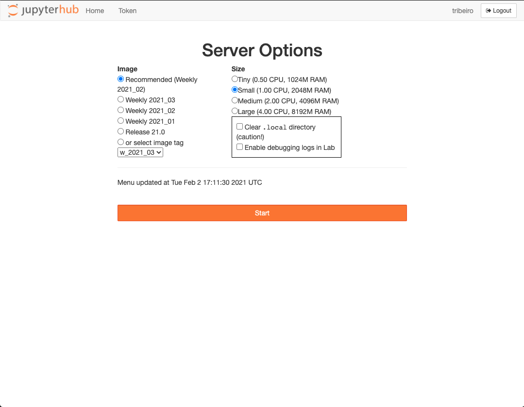Keep the Recommended (Weekly 2021_02) image selected
Viewport: 524px width, 407px height.
(120, 79)
